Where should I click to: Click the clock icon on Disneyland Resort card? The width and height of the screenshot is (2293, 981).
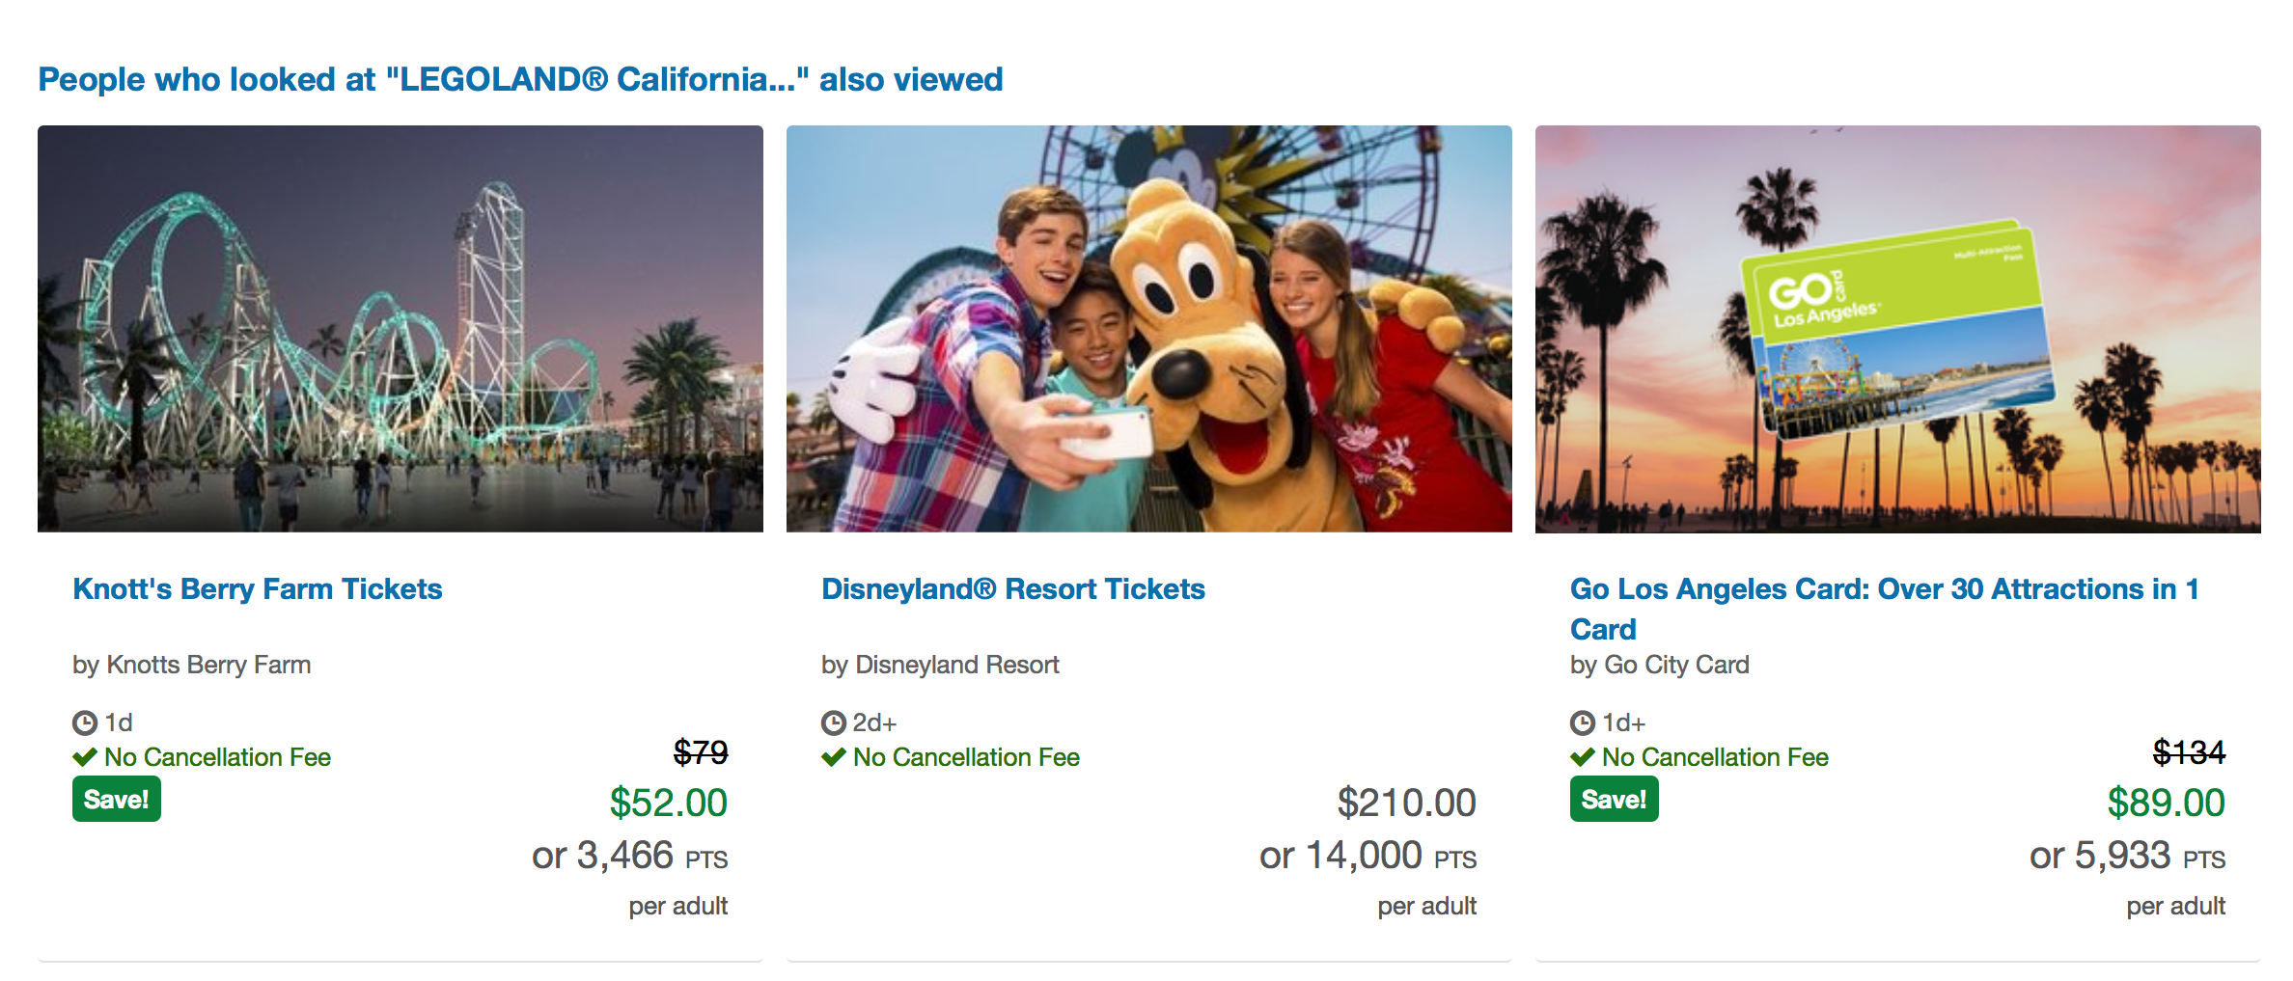[833, 722]
